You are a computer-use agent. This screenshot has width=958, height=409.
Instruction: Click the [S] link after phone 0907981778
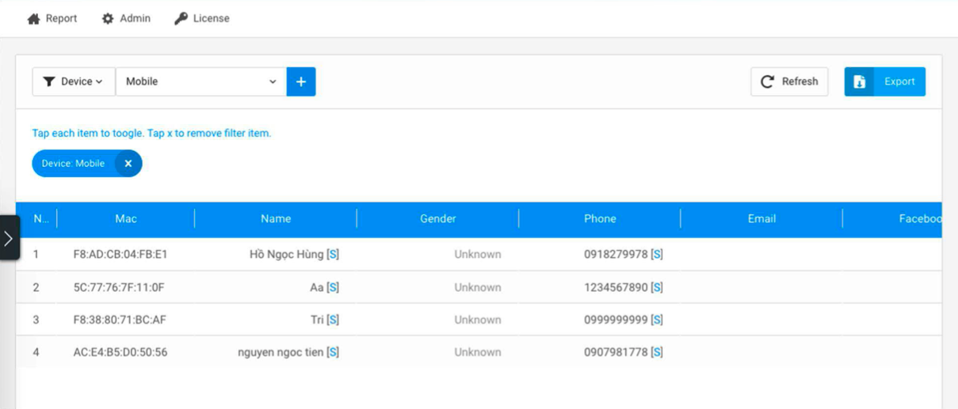point(657,352)
